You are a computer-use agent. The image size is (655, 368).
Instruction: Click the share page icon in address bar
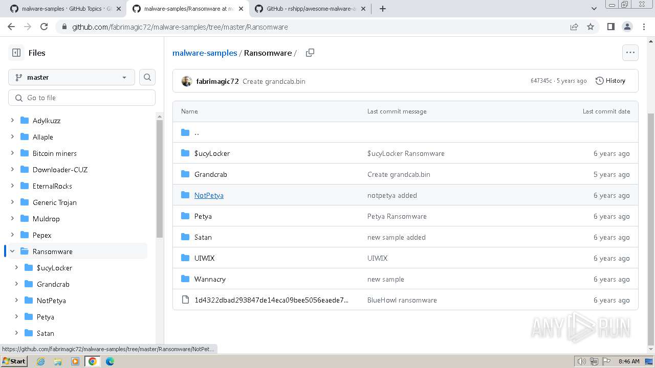pos(574,27)
